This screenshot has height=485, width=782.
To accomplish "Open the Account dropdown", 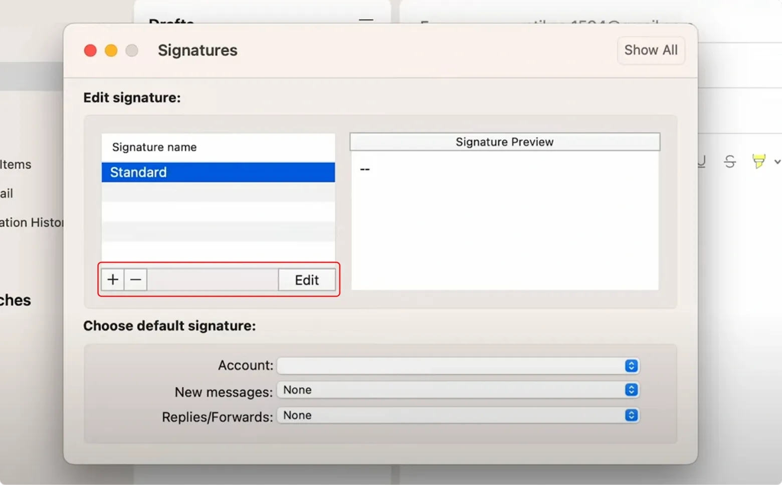I will (x=458, y=366).
